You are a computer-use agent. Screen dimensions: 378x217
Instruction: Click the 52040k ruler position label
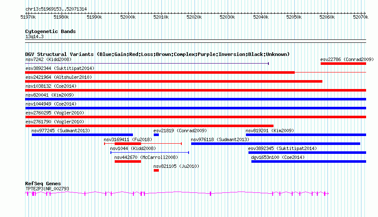tap(261, 17)
